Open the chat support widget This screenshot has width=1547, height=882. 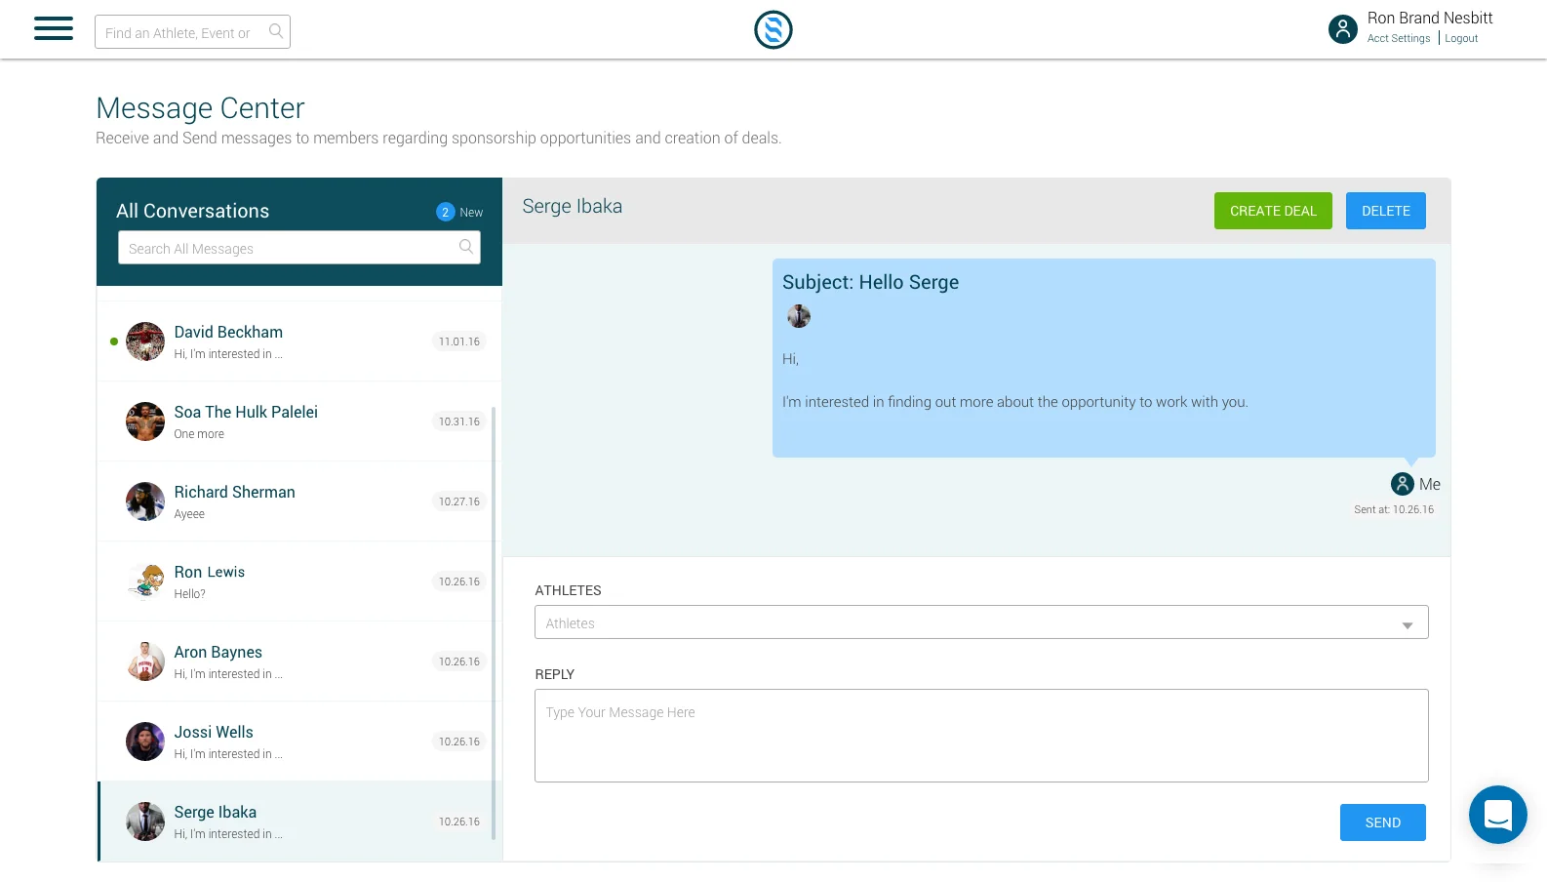pyautogui.click(x=1497, y=814)
